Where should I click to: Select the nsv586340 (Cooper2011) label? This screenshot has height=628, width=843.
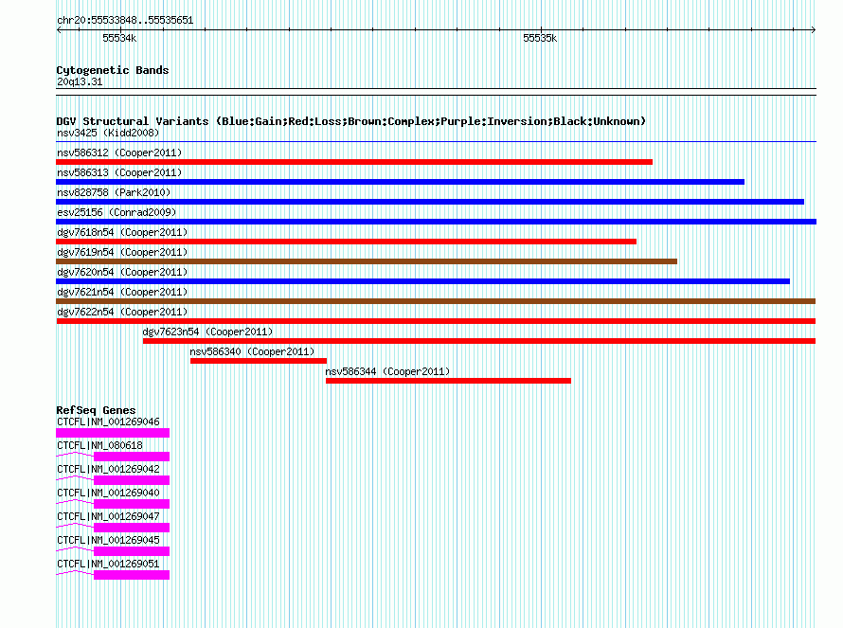click(x=252, y=351)
